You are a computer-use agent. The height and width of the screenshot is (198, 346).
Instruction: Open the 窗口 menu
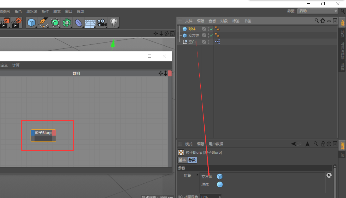pos(69,11)
